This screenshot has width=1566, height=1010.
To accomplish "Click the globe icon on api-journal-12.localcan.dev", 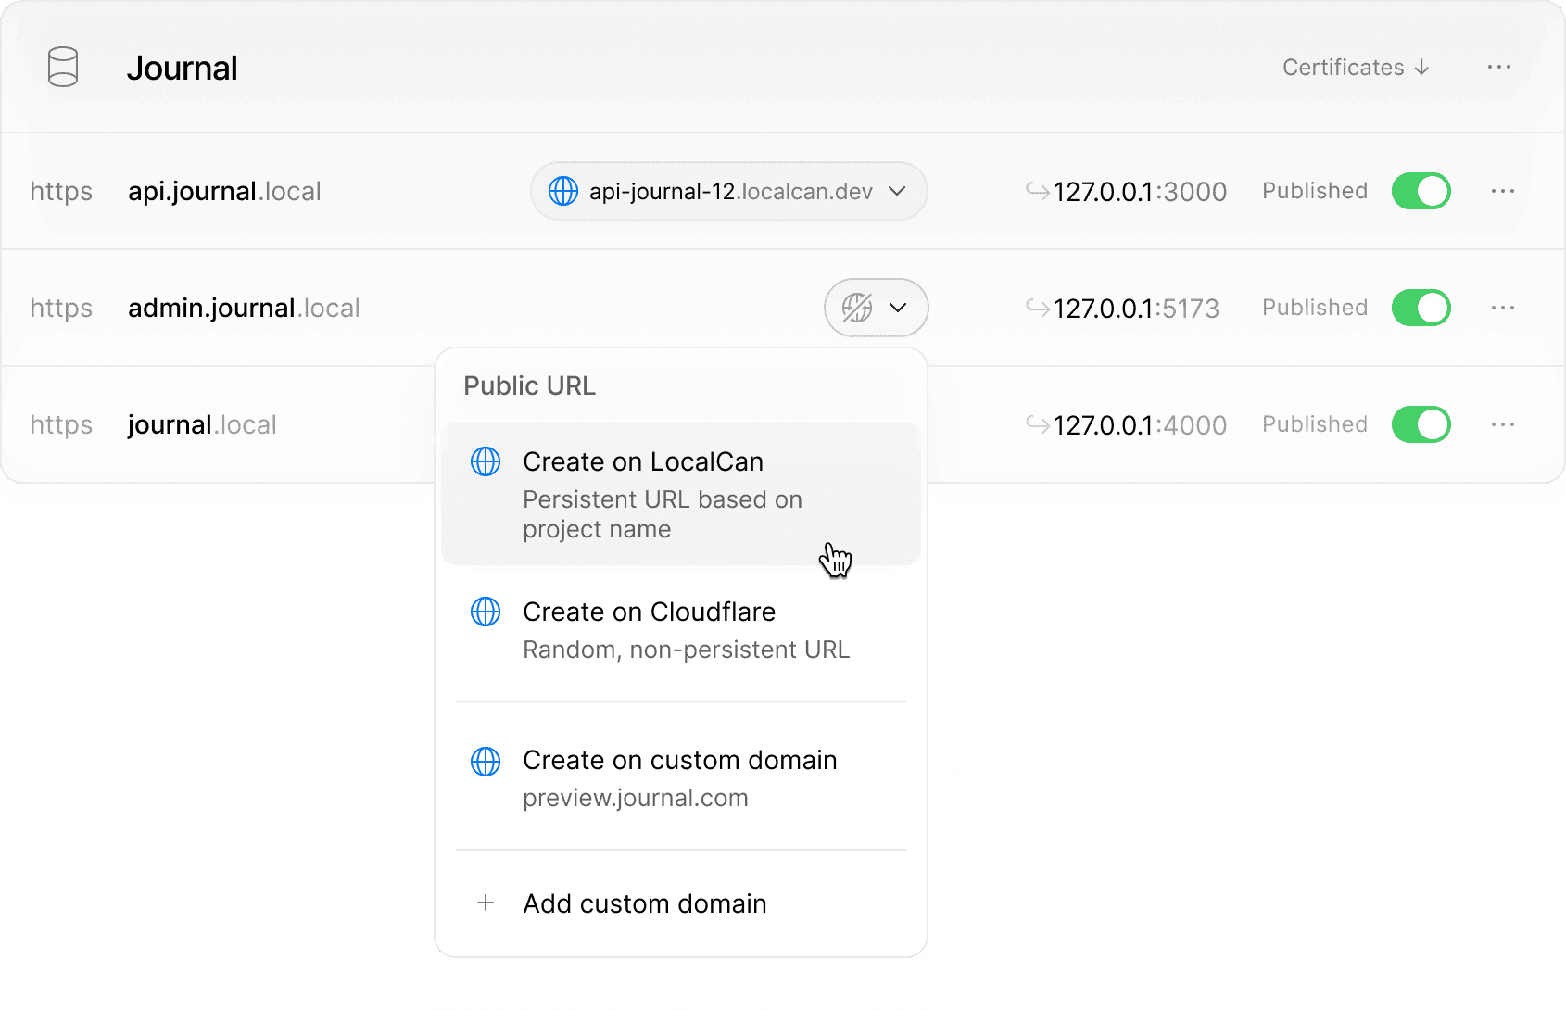I will 563,191.
